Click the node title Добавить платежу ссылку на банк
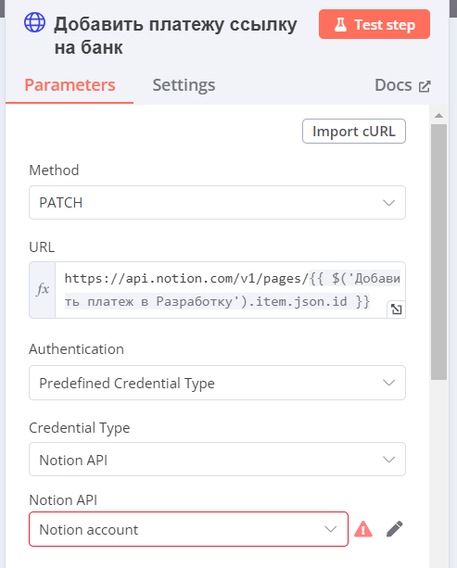Viewport: 457px width, 568px height. tap(175, 36)
